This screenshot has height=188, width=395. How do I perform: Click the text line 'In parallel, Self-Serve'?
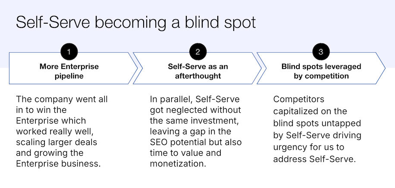(195, 99)
